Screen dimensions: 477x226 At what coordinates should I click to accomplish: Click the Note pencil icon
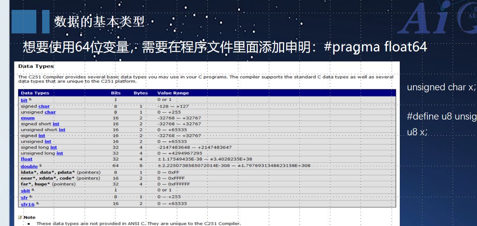coord(20,217)
